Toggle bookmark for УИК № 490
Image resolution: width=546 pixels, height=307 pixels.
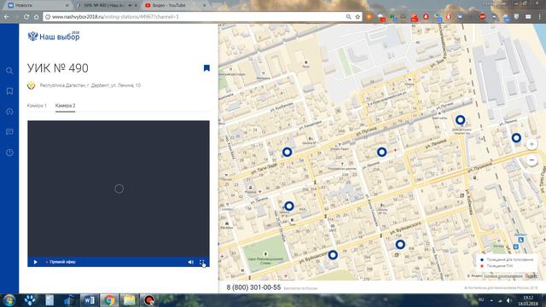coord(206,68)
